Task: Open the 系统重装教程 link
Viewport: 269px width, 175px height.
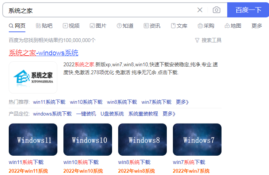Action: click(143, 114)
